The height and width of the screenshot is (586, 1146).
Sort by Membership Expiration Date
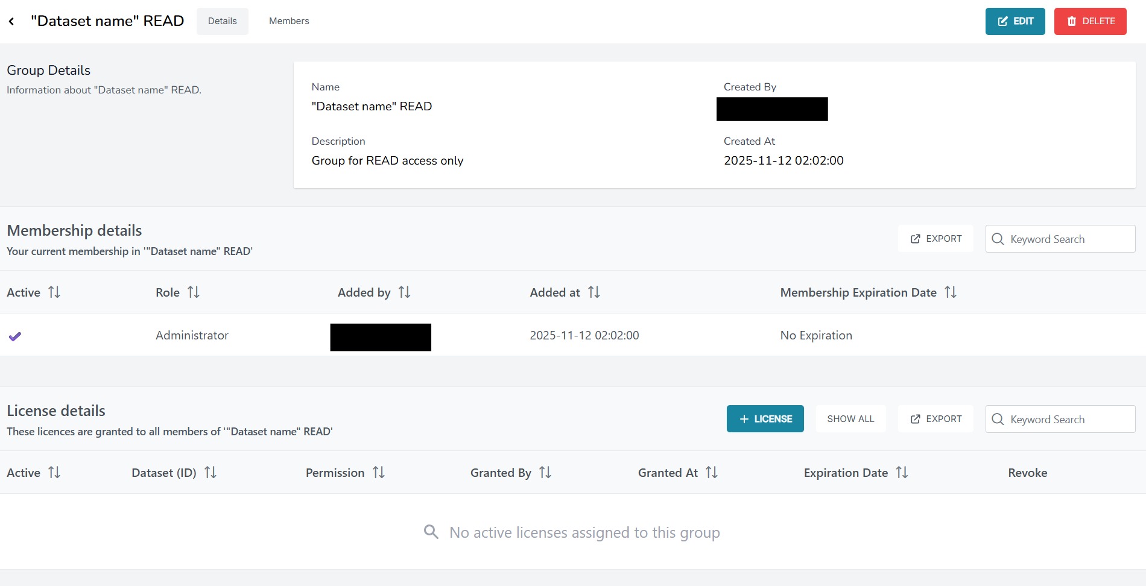[x=951, y=292]
